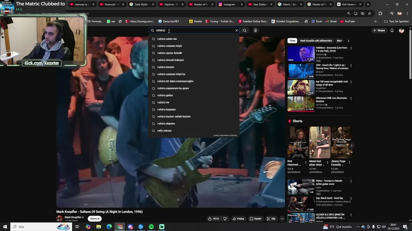Image resolution: width=412 pixels, height=231 pixels.
Task: Open Tüm Yer İşaretleri bookmarks folder
Action: (396, 21)
